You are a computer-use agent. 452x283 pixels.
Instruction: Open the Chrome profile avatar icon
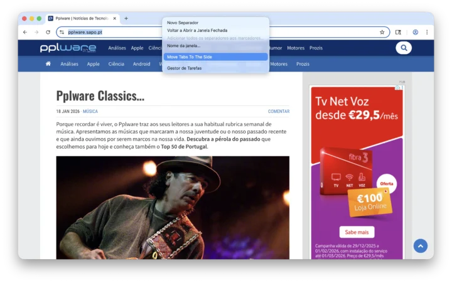(x=415, y=32)
